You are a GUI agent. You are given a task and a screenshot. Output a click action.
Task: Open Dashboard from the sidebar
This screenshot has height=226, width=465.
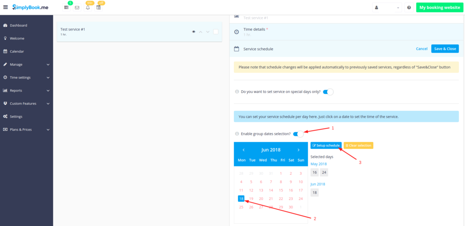(18, 25)
